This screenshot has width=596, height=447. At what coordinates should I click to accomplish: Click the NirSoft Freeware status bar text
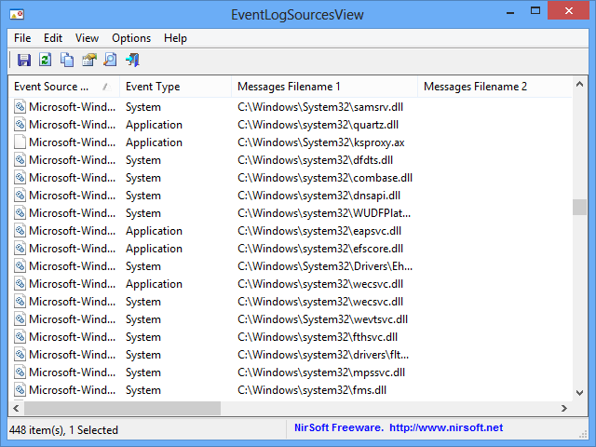[x=339, y=427]
